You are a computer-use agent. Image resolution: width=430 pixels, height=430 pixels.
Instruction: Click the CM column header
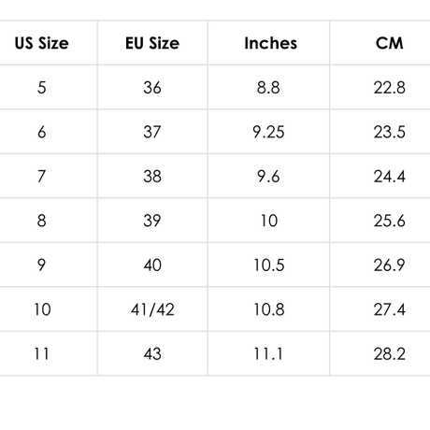(380, 43)
